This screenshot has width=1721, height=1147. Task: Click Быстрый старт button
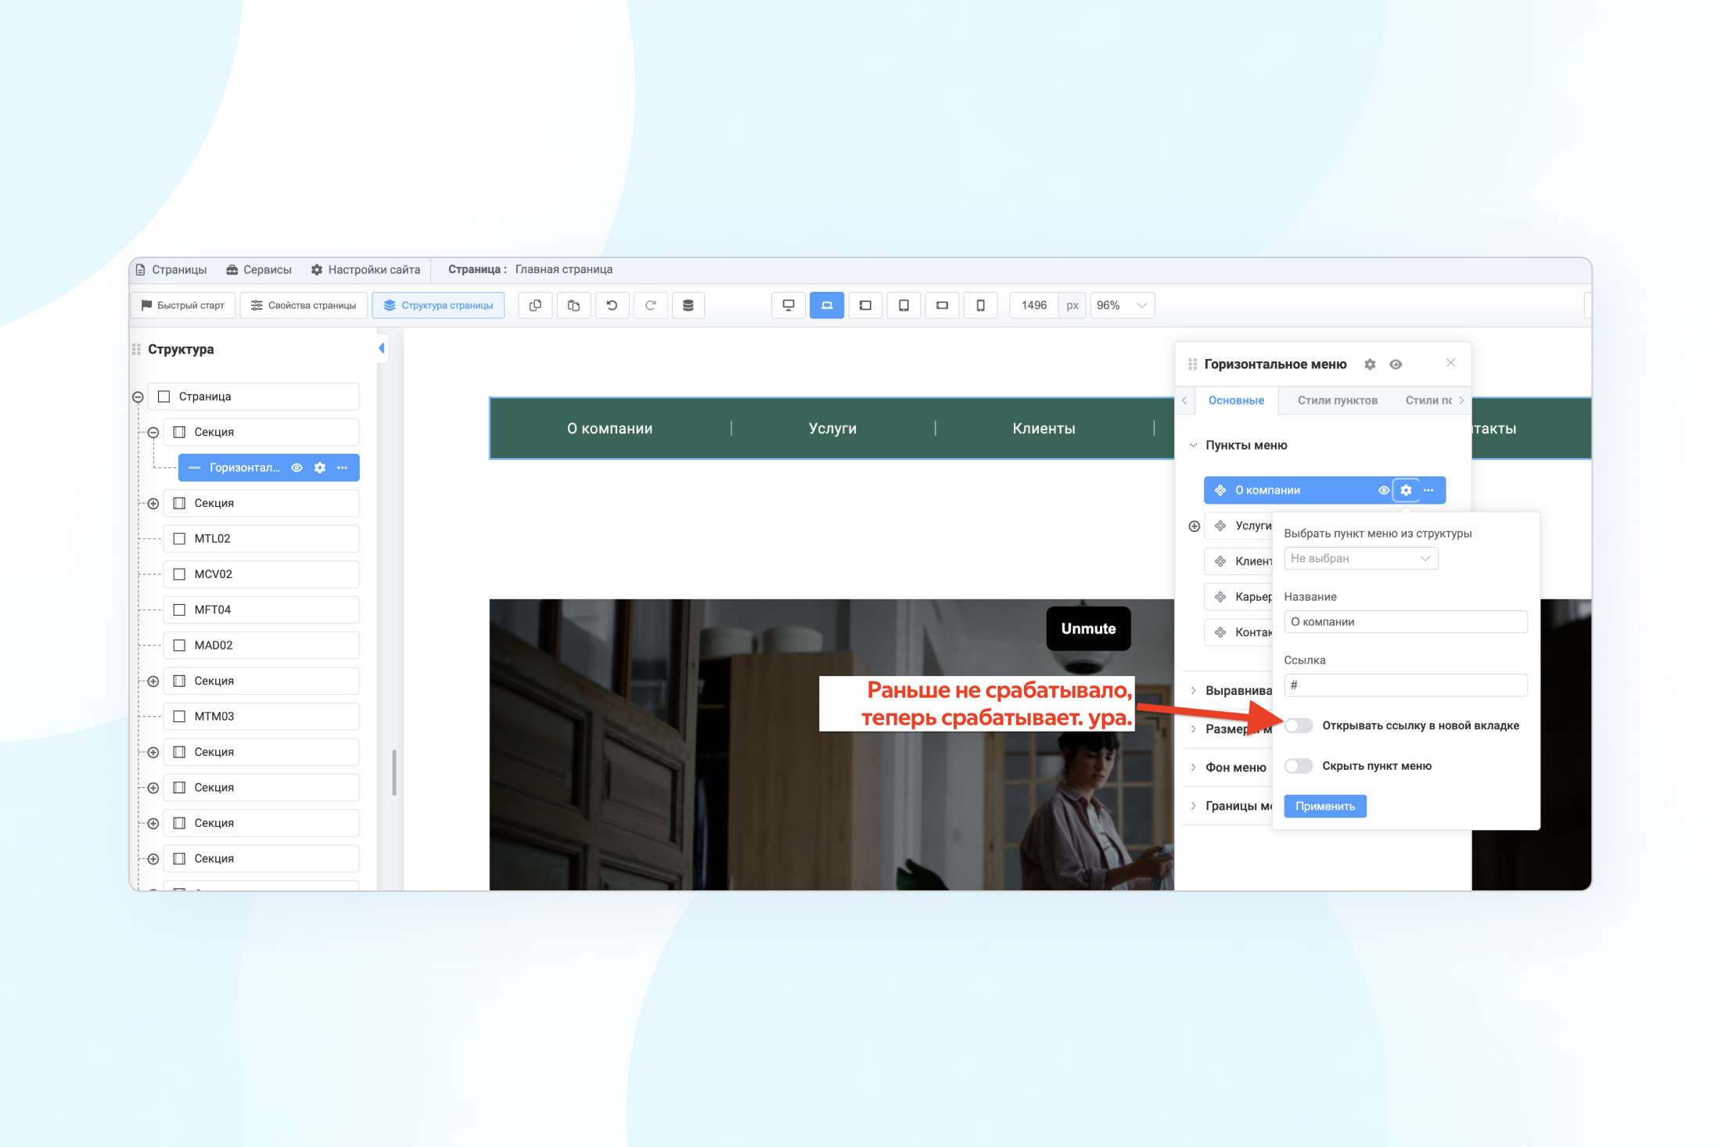[183, 305]
